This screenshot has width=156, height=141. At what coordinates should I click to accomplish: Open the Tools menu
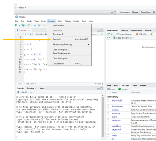click(x=84, y=21)
